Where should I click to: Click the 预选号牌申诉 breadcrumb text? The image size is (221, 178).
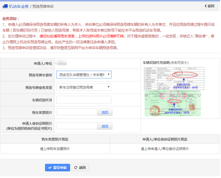(x=43, y=6)
